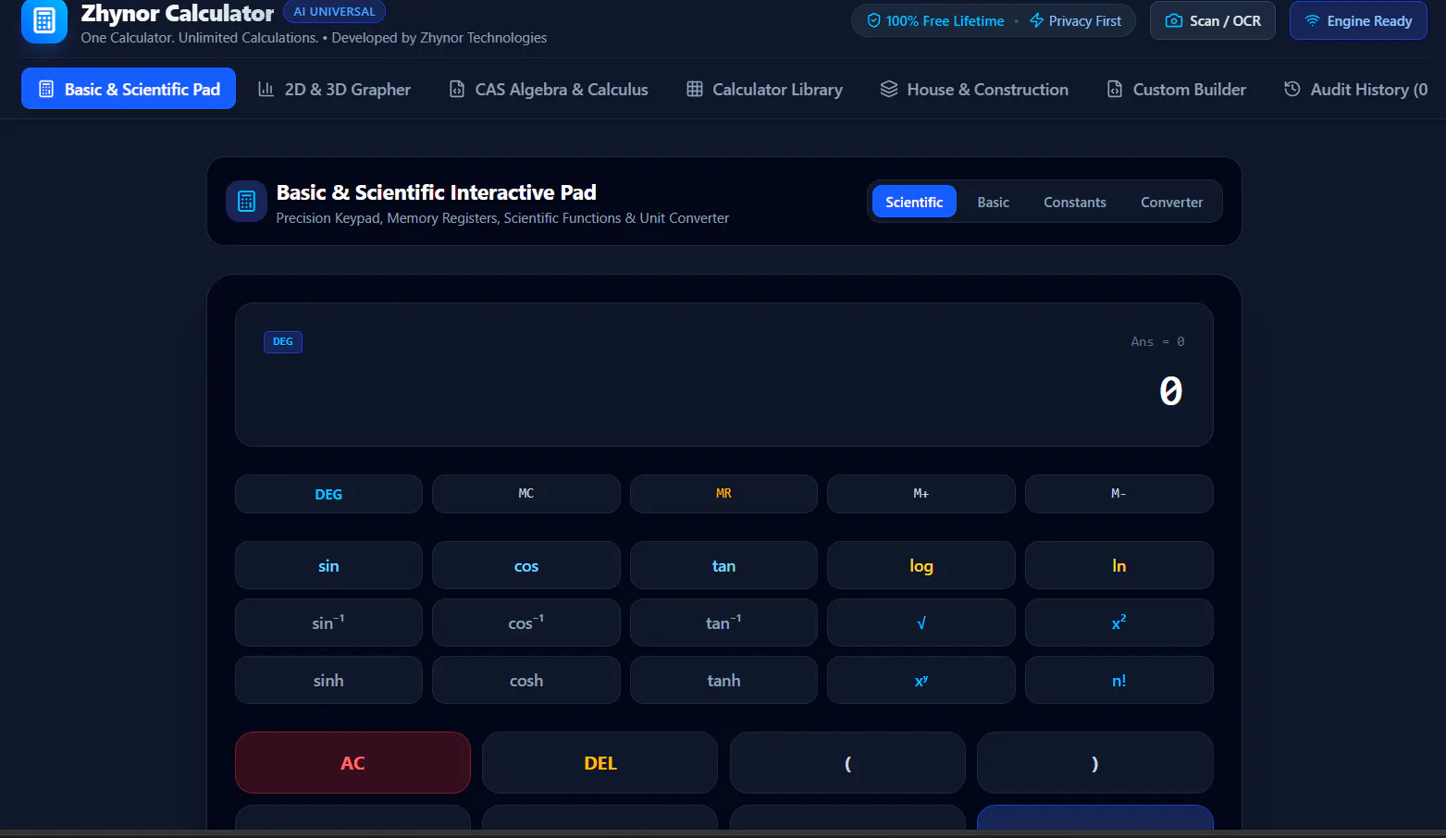This screenshot has width=1446, height=838.
Task: Click the close parenthesis key
Action: pos(1094,762)
